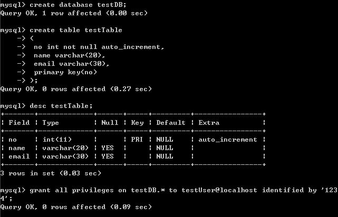Click 'testUser@localhost' in the grant command

[219, 190]
